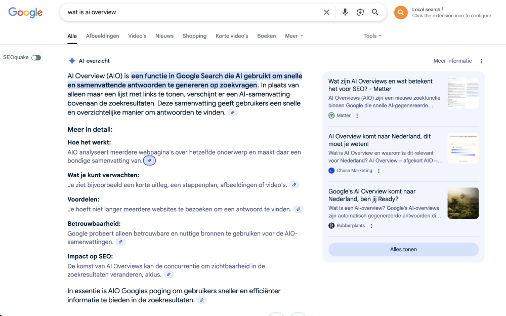Image resolution: width=506 pixels, height=316 pixels.
Task: Click the source link icon after the Voordelen sentence
Action: [299, 209]
